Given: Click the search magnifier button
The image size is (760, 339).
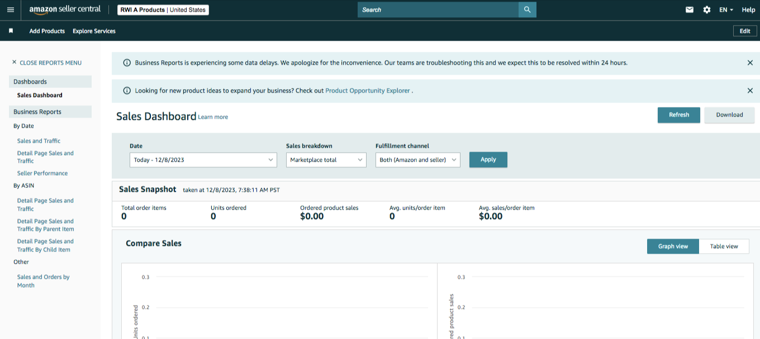Looking at the screenshot, I should [527, 10].
